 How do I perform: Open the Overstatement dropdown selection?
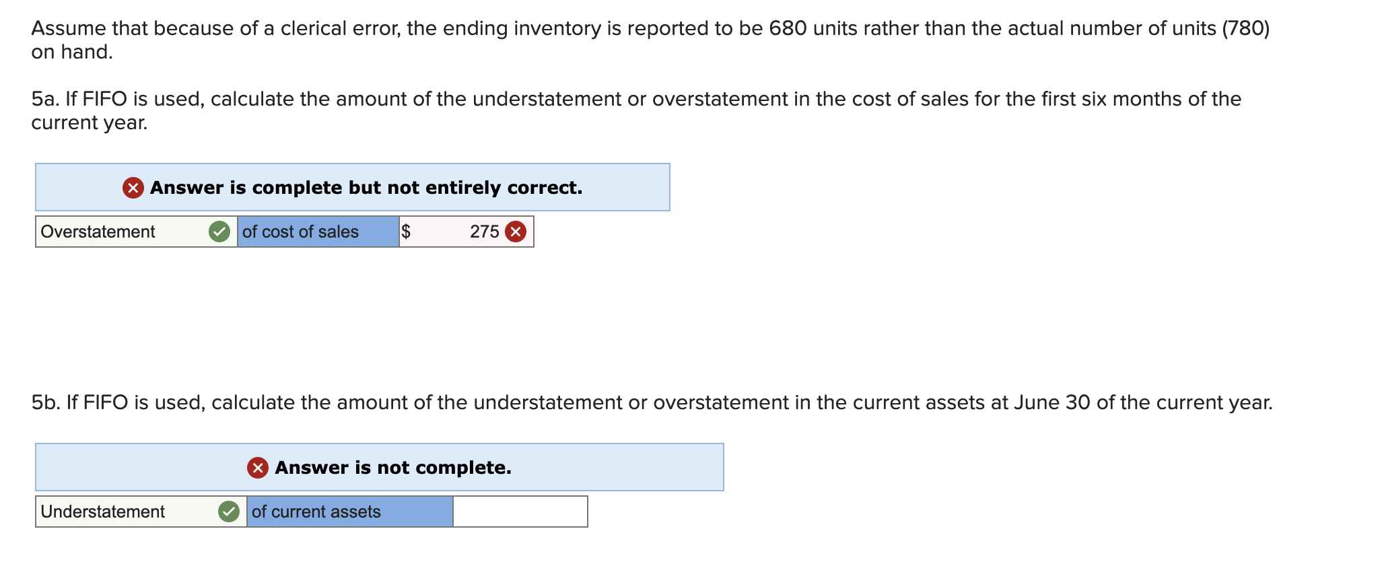(x=137, y=232)
